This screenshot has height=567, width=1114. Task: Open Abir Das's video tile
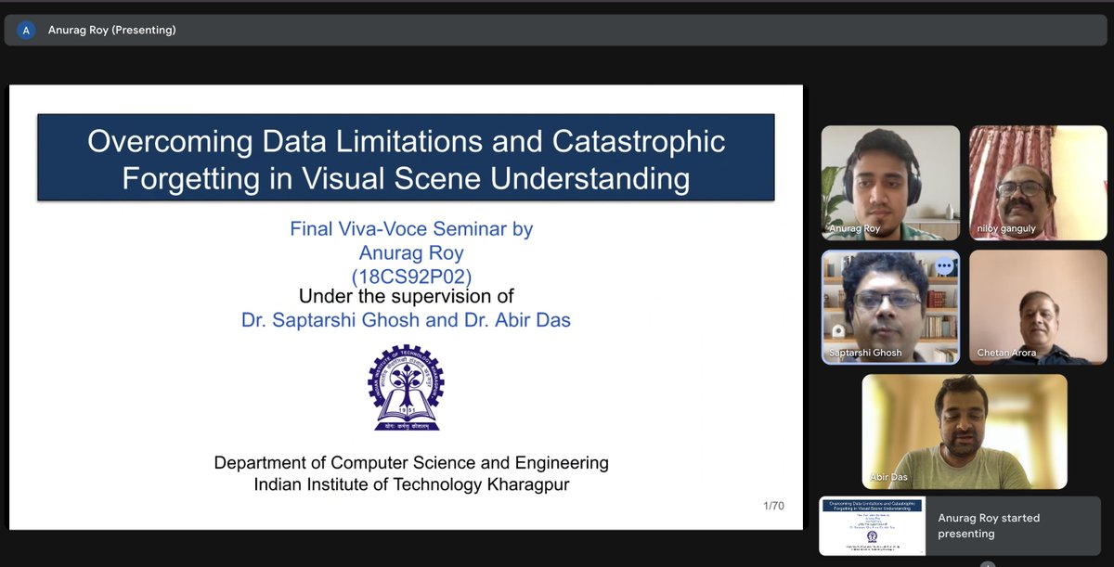(x=965, y=432)
